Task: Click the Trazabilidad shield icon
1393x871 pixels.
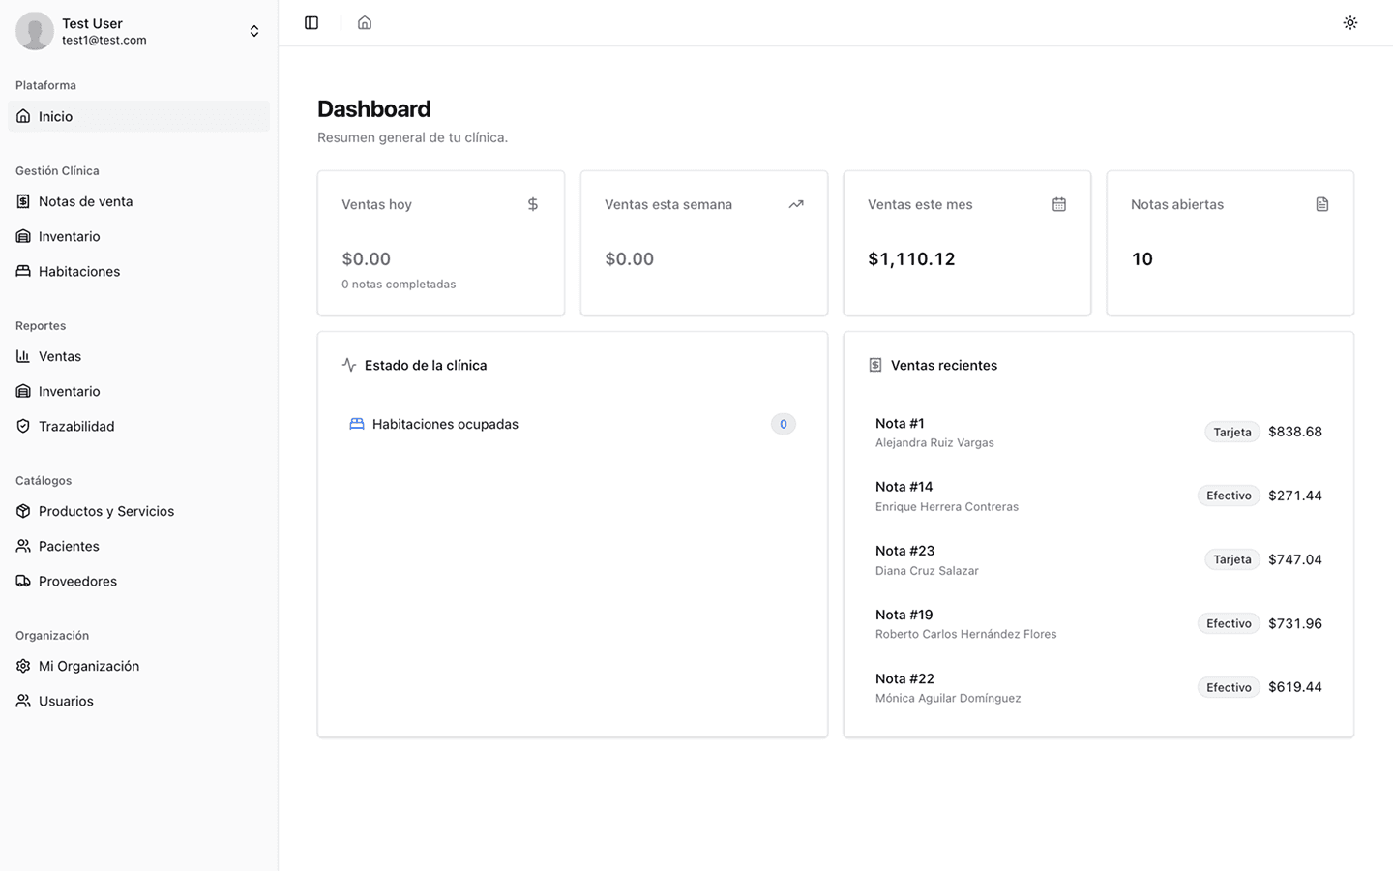Action: tap(23, 426)
